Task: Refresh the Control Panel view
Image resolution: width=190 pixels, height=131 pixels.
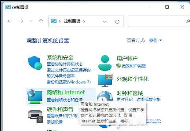Action: point(117,22)
